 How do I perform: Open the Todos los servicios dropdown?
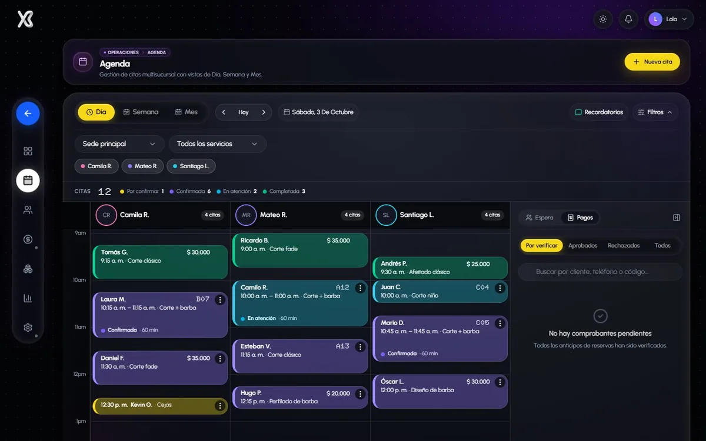click(218, 144)
